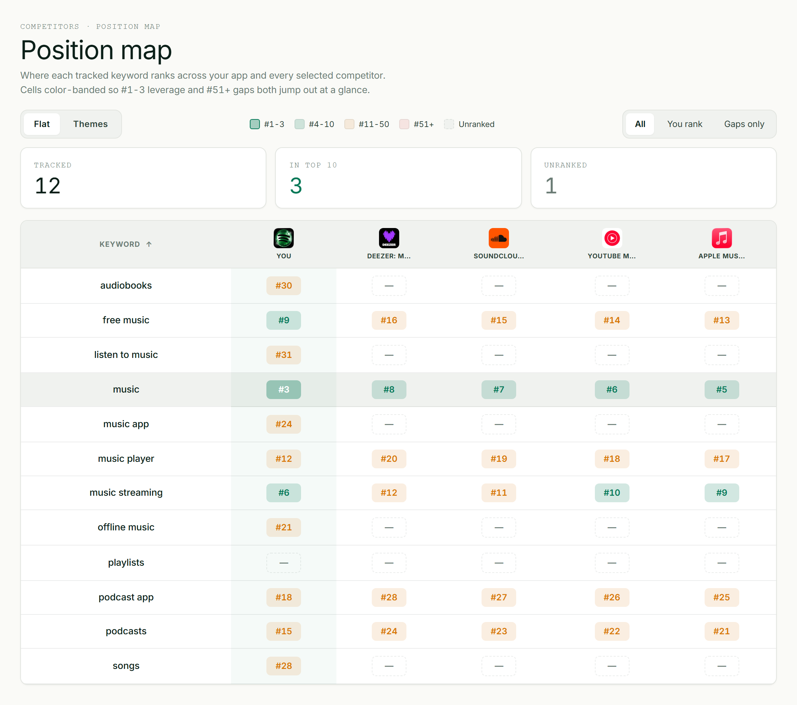
Task: Click your unranked dash cell for playlists
Action: pyautogui.click(x=283, y=563)
